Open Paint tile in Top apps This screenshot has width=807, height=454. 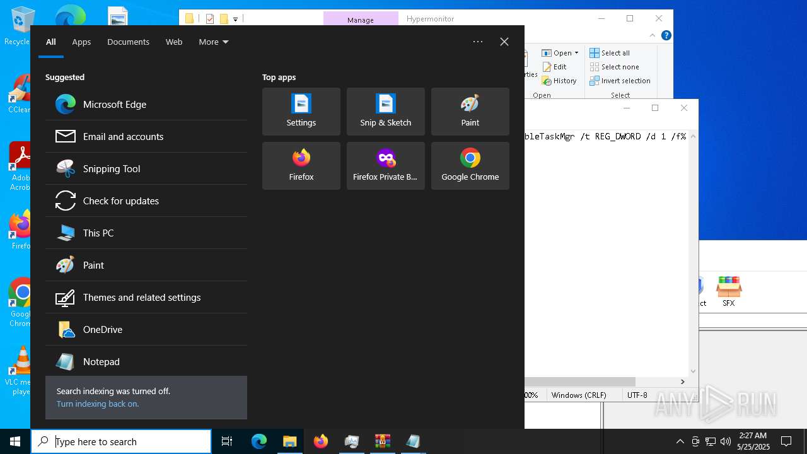[470, 112]
